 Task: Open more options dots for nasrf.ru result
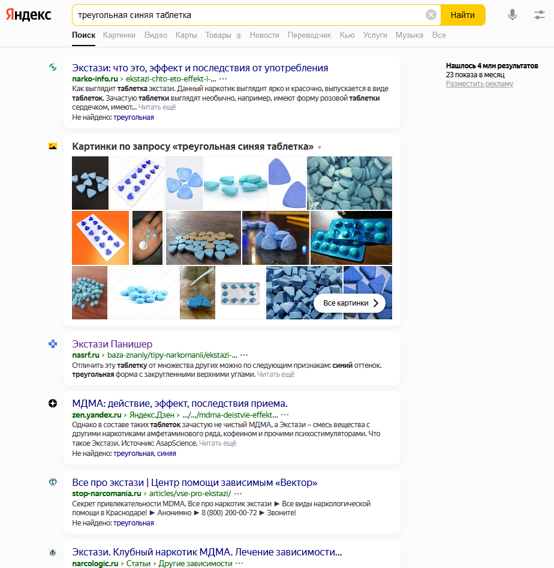[x=244, y=355]
